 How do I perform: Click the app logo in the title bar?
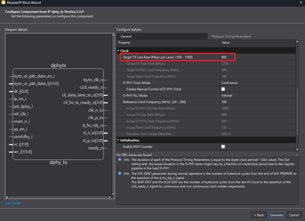coord(3,3)
